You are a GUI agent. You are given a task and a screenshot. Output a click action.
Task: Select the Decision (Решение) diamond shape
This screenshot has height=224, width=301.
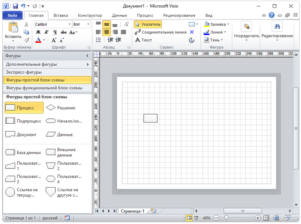click(60, 108)
